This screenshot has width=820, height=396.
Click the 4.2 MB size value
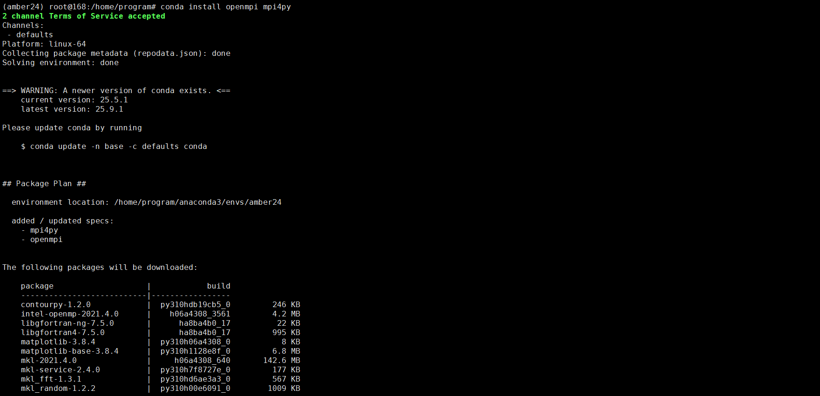(286, 314)
